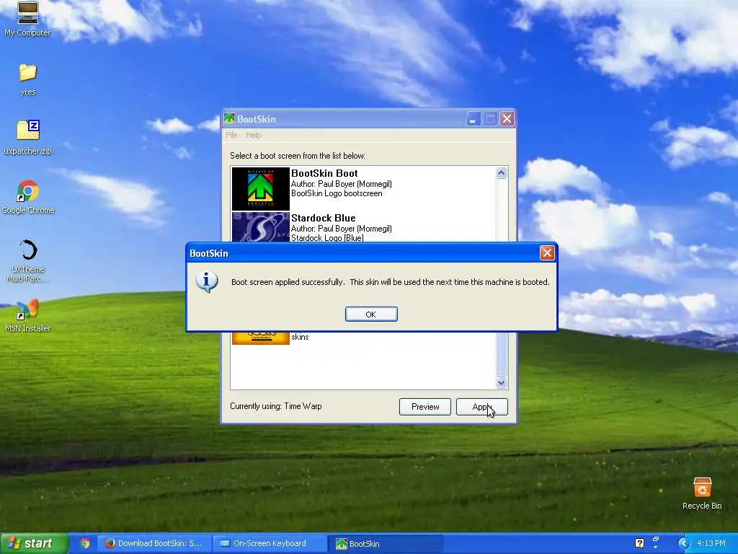This screenshot has width=738, height=554.
Task: Select the My Computer desktop icon
Action: 27,19
